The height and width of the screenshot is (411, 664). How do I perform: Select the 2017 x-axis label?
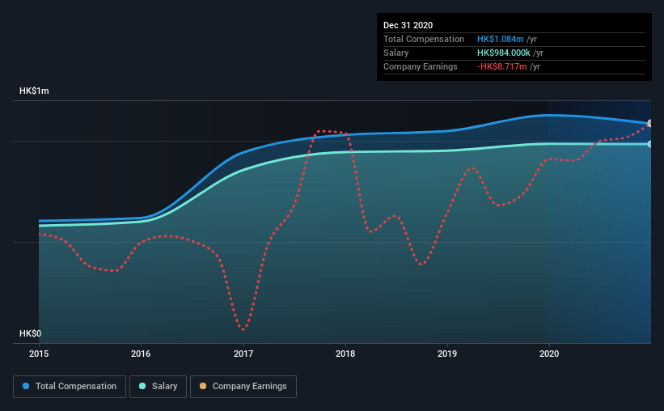tap(243, 354)
